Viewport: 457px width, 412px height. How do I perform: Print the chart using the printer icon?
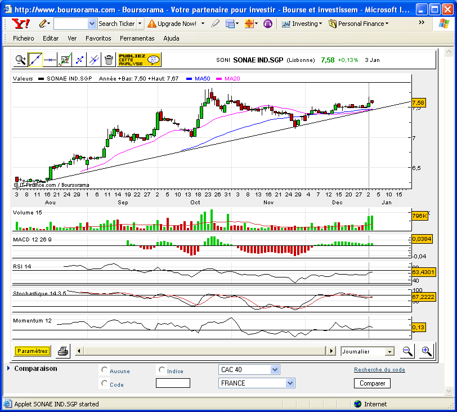click(63, 351)
